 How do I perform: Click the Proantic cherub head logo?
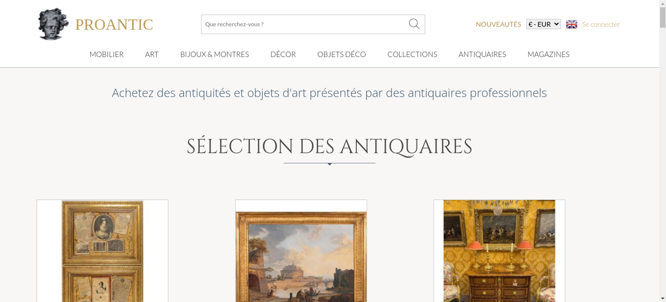(x=53, y=24)
